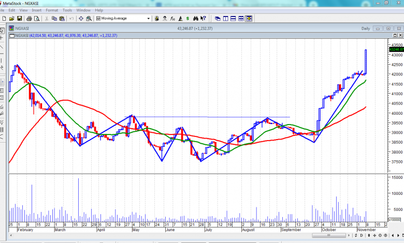Undo last action with the undo arrow
Screen dimensions: 404x243
[x=71, y=19]
